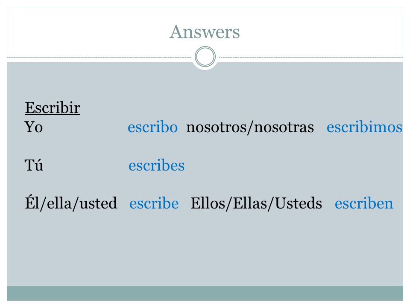Click the blue word escribes
The image size is (410, 307).
click(x=157, y=165)
